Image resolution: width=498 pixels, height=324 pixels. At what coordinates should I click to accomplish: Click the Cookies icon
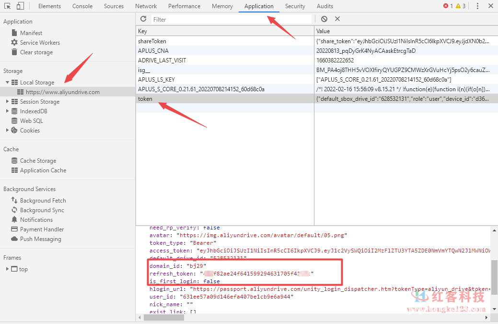(14, 131)
